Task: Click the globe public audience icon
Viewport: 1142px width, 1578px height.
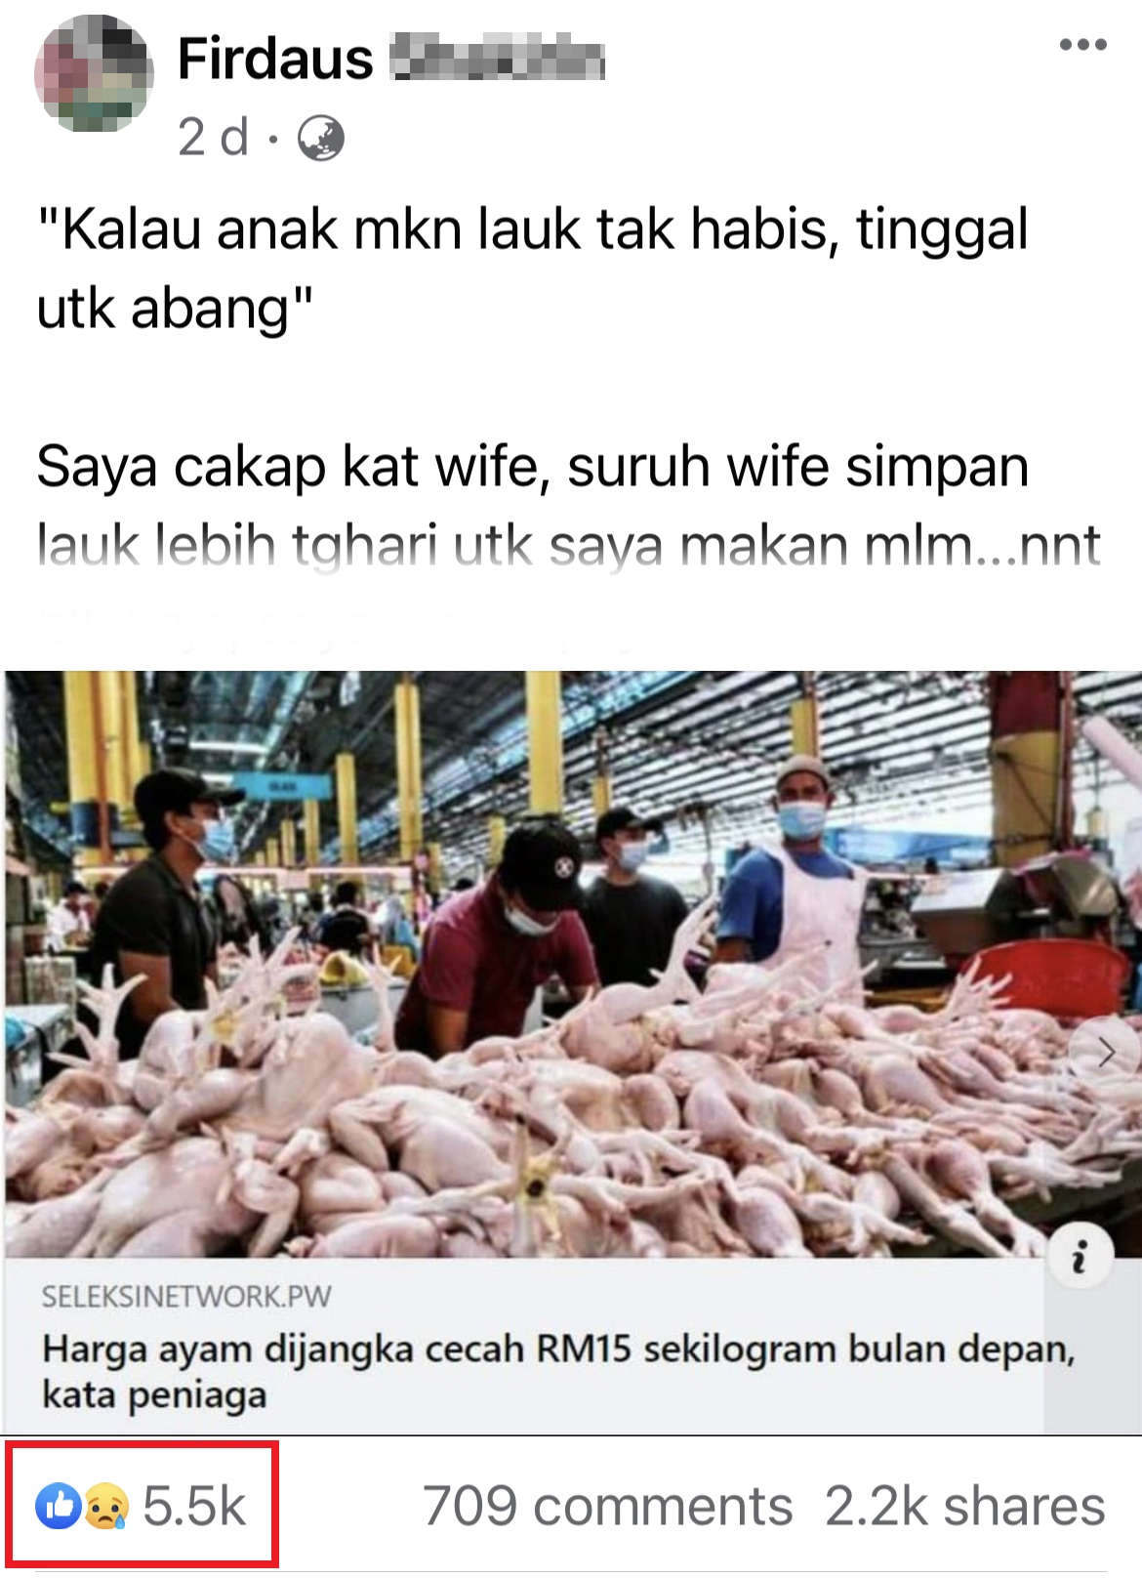Action: click(x=321, y=138)
